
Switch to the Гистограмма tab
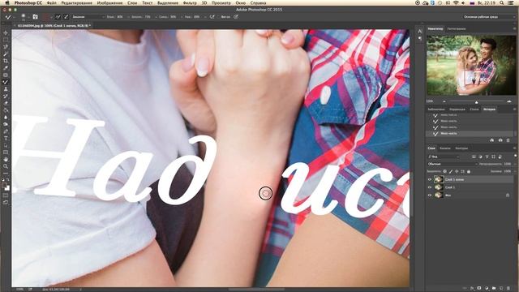point(457,29)
